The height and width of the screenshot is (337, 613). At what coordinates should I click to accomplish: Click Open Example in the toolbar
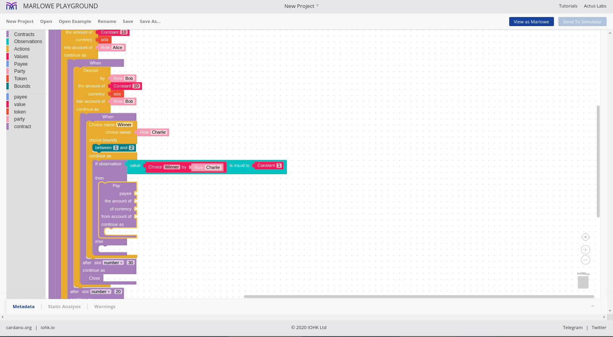75,21
